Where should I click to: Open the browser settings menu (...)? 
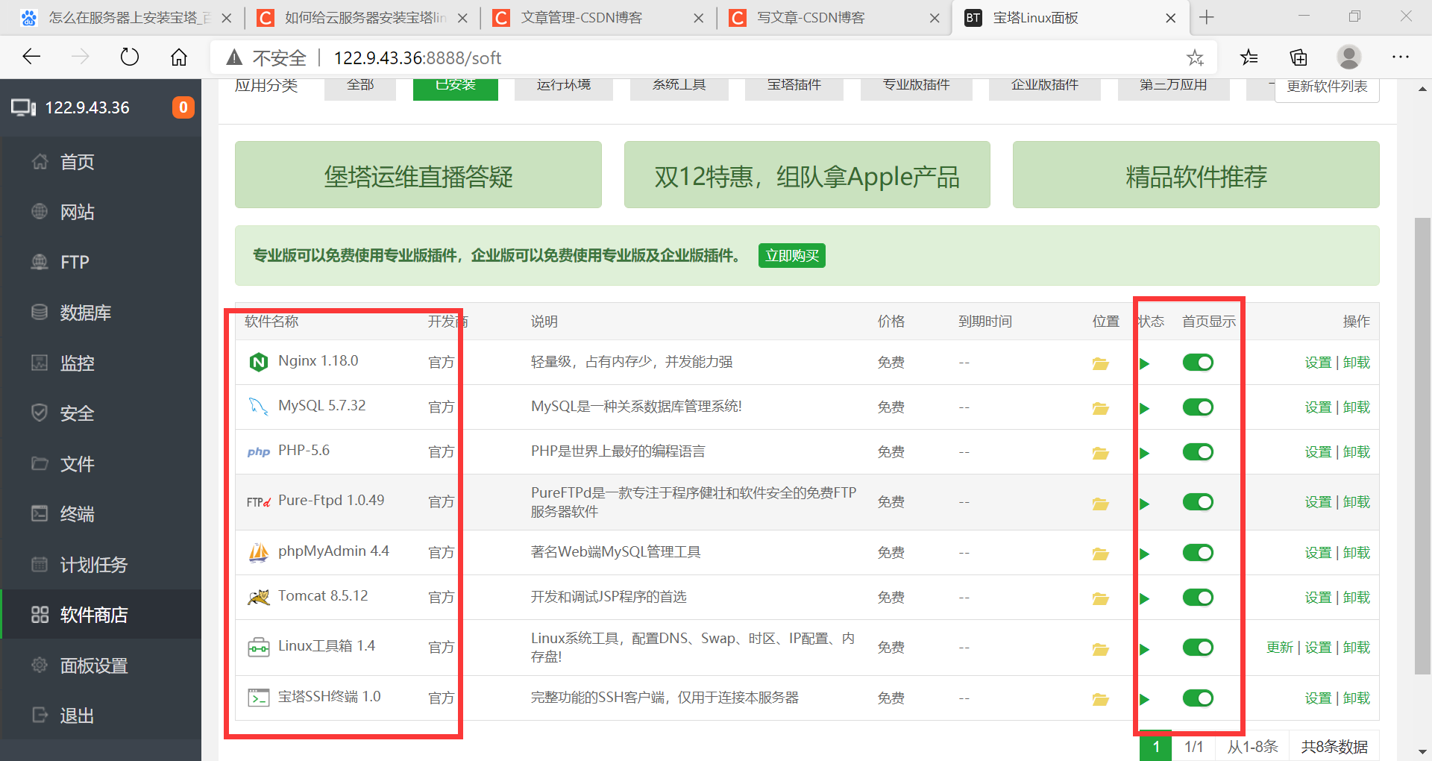(x=1401, y=57)
